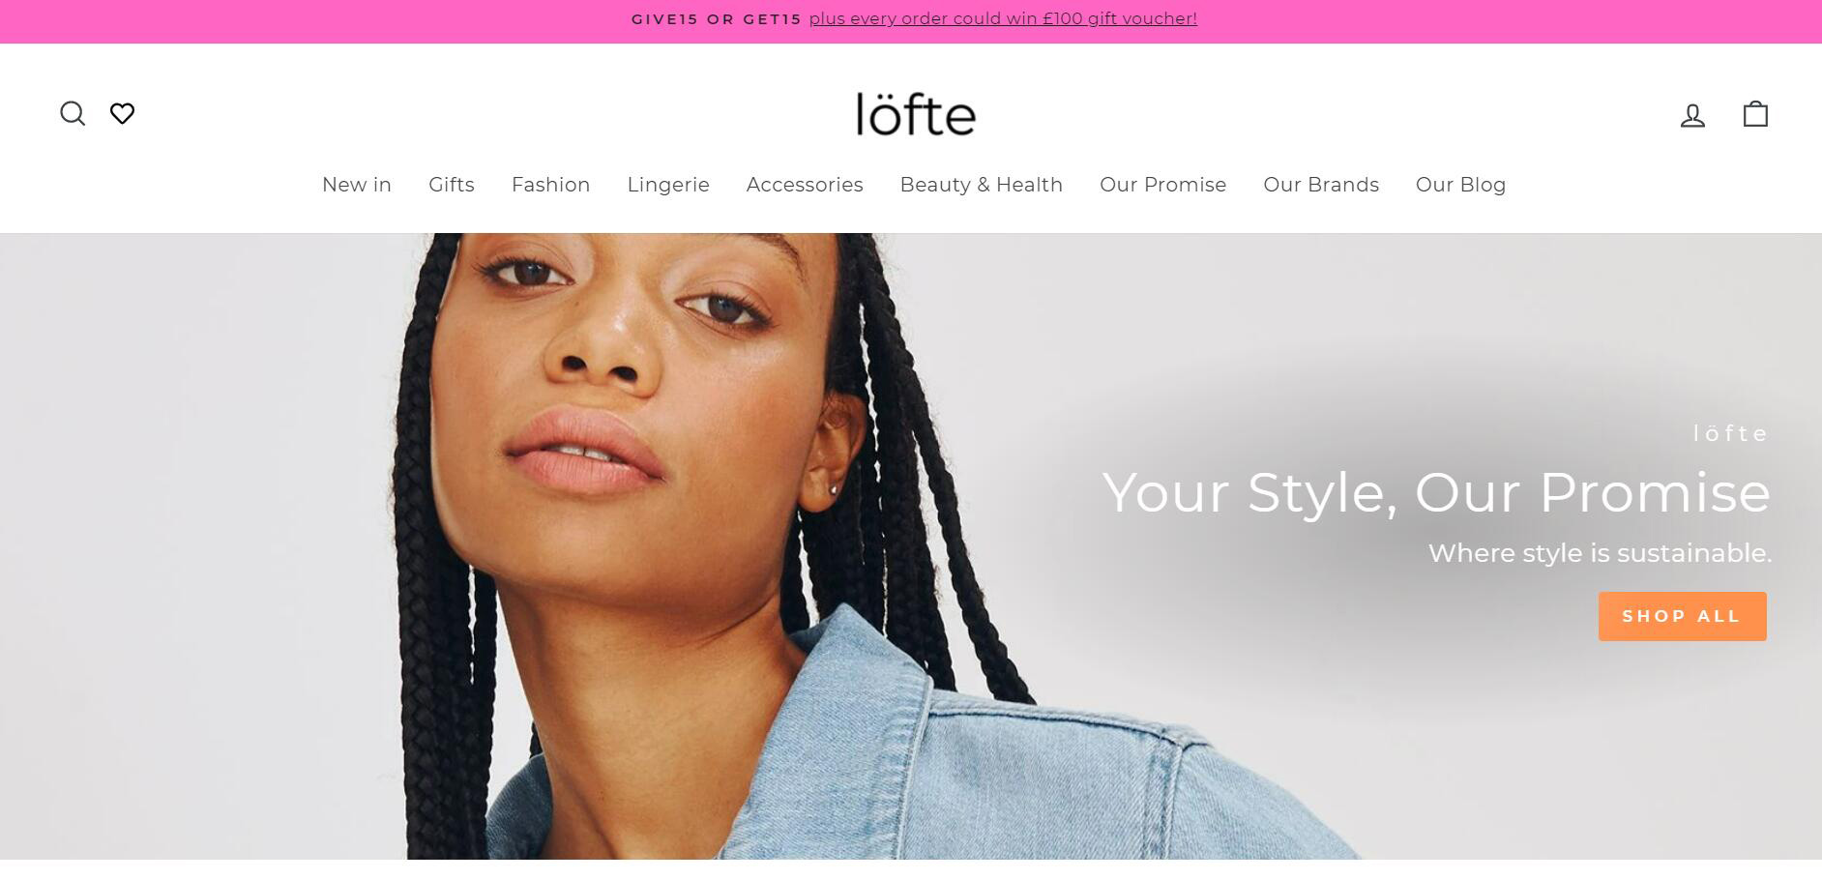Open the Gifts menu item
Screen dimensions: 1822x880
pos(452,185)
